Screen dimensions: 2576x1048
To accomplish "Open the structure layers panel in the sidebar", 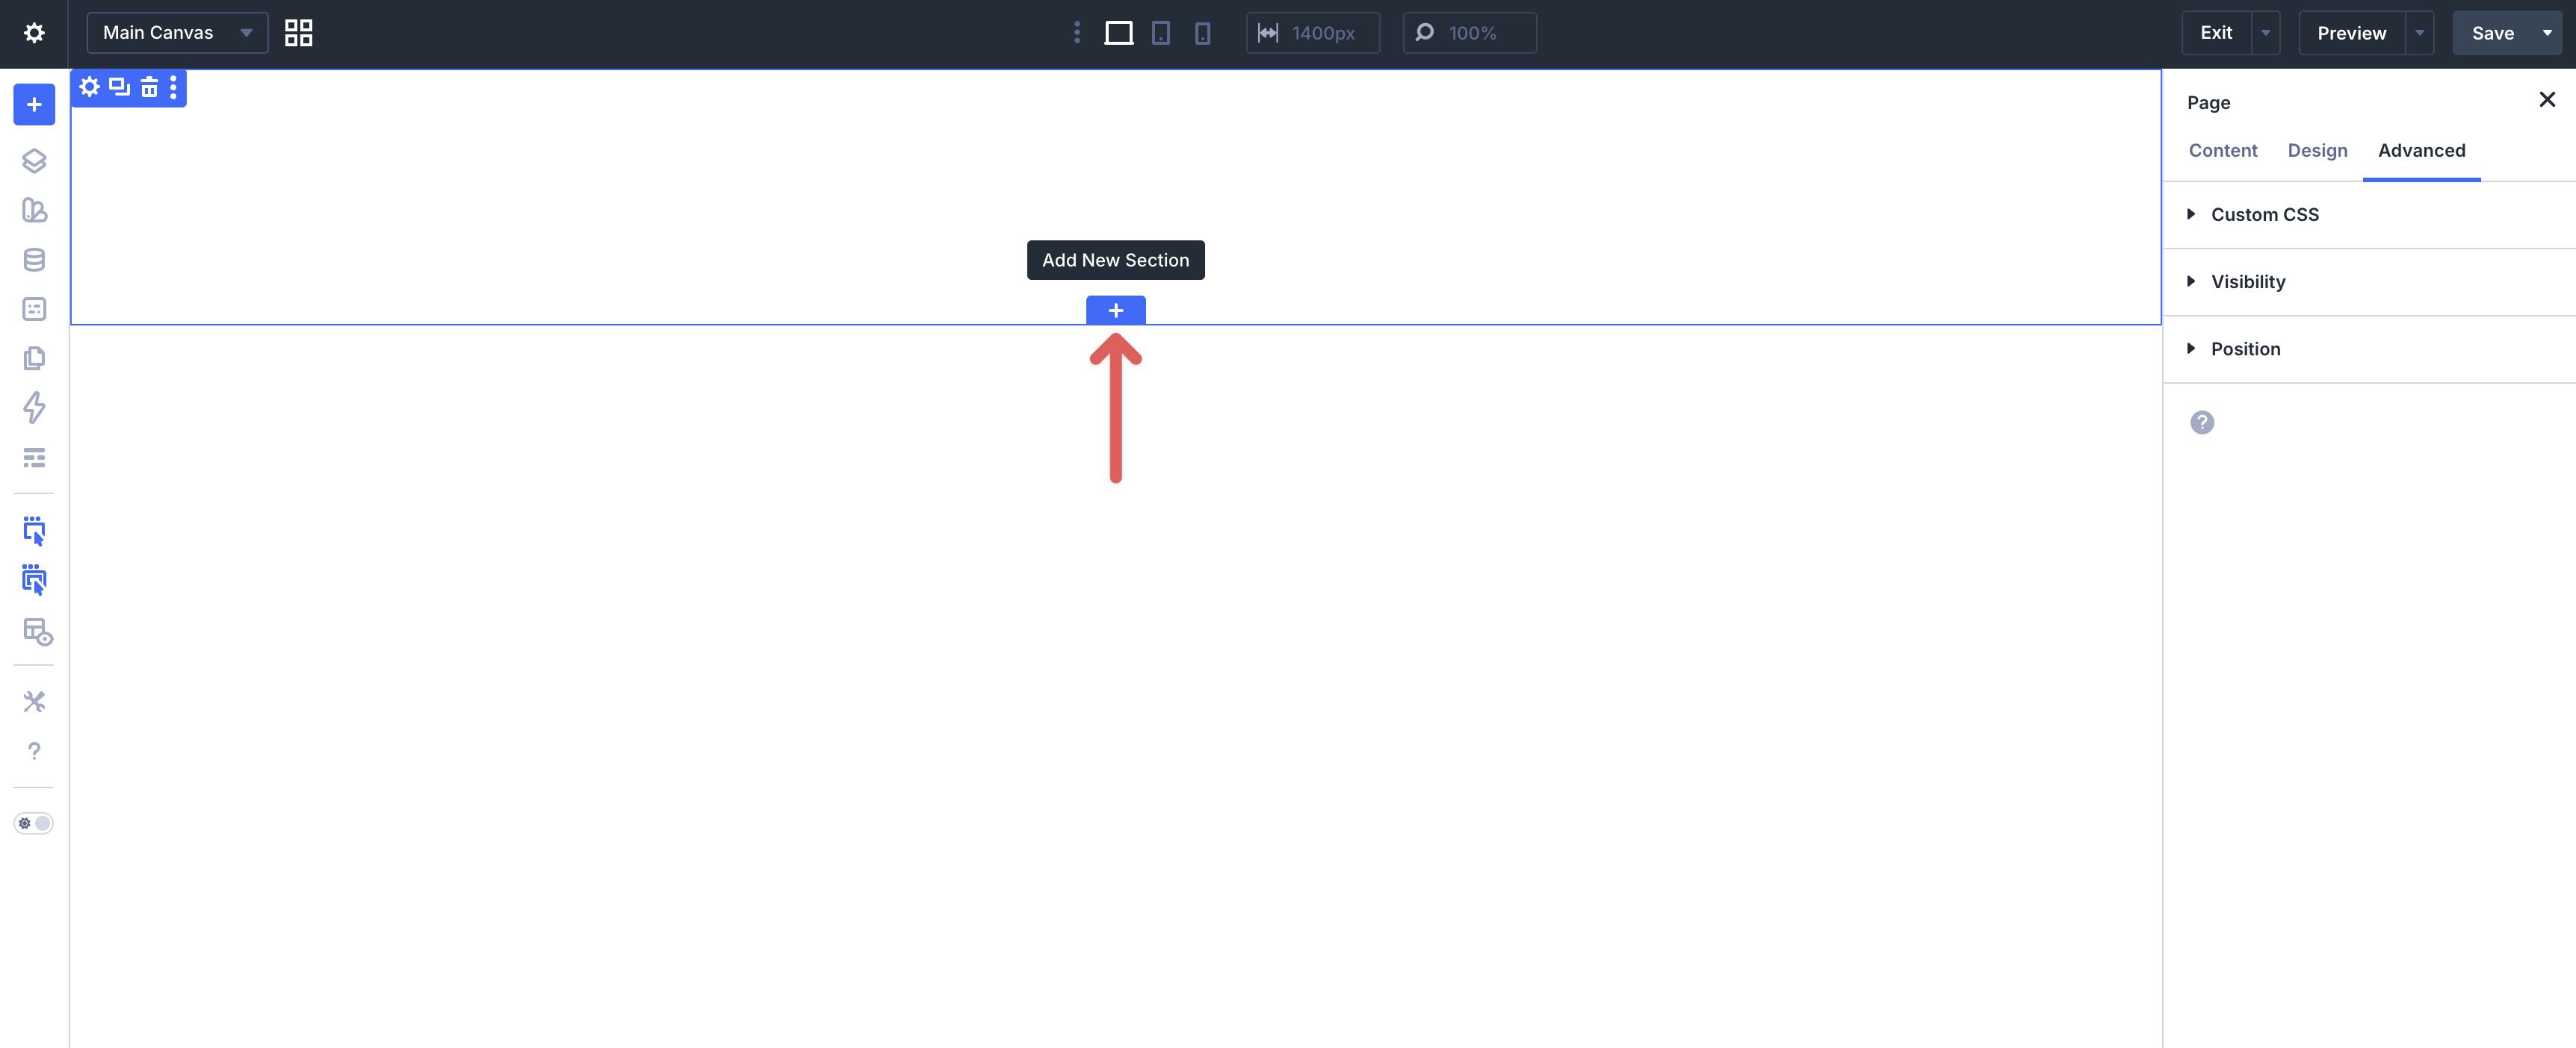I will [x=34, y=160].
